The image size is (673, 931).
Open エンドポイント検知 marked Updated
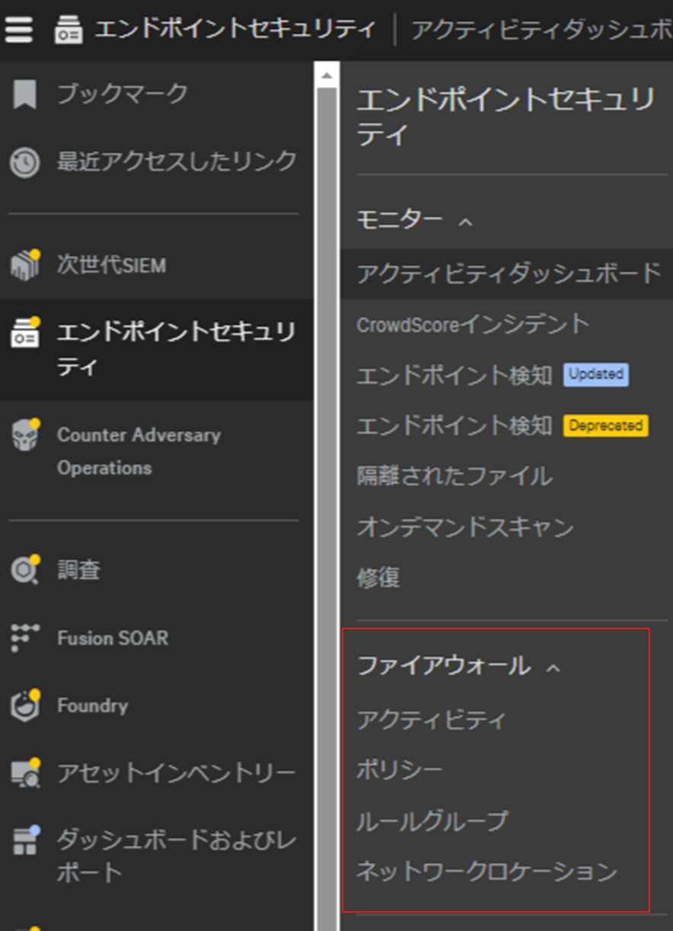455,375
